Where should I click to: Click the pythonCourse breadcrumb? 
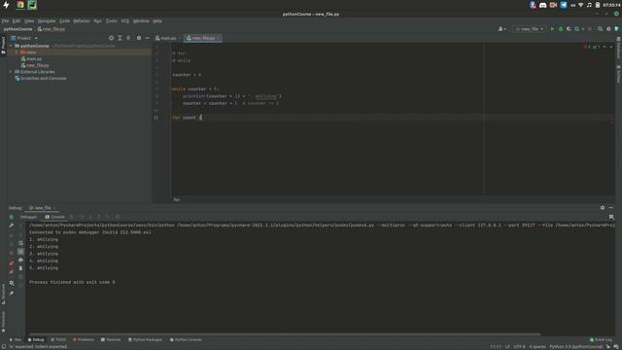tap(17, 29)
